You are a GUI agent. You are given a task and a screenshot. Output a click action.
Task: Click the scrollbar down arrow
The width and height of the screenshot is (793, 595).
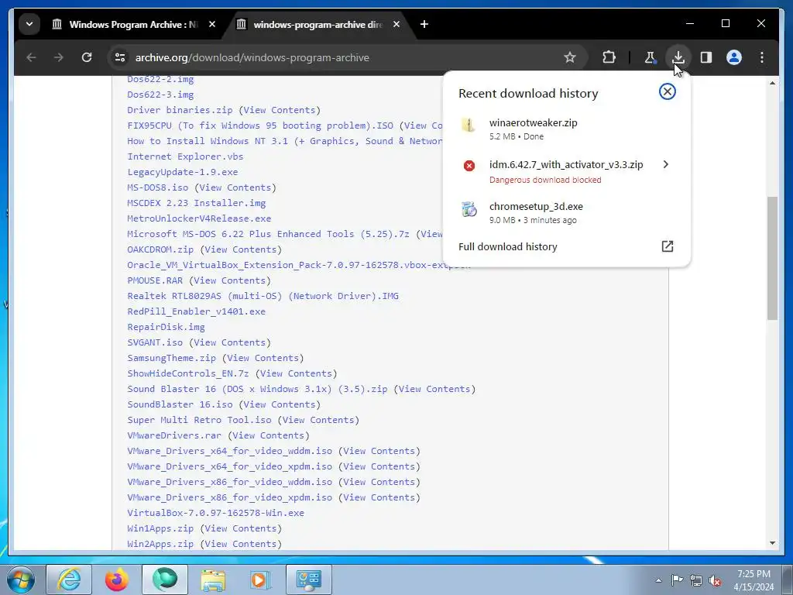click(x=772, y=543)
